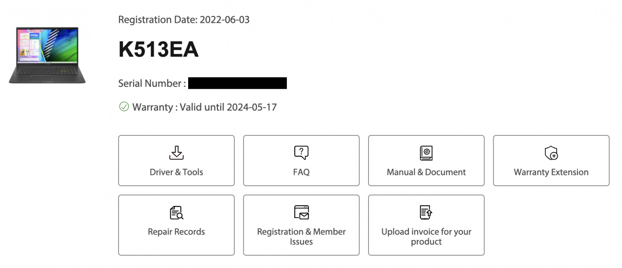Screen dimensions: 622x268
Task: Select Upload invoice for your product text
Action: [426, 237]
